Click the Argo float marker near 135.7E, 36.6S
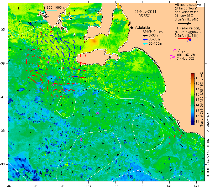 coord(52,85)
